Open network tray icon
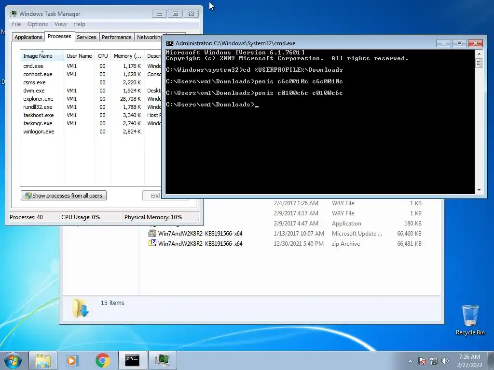 pyautogui.click(x=434, y=361)
